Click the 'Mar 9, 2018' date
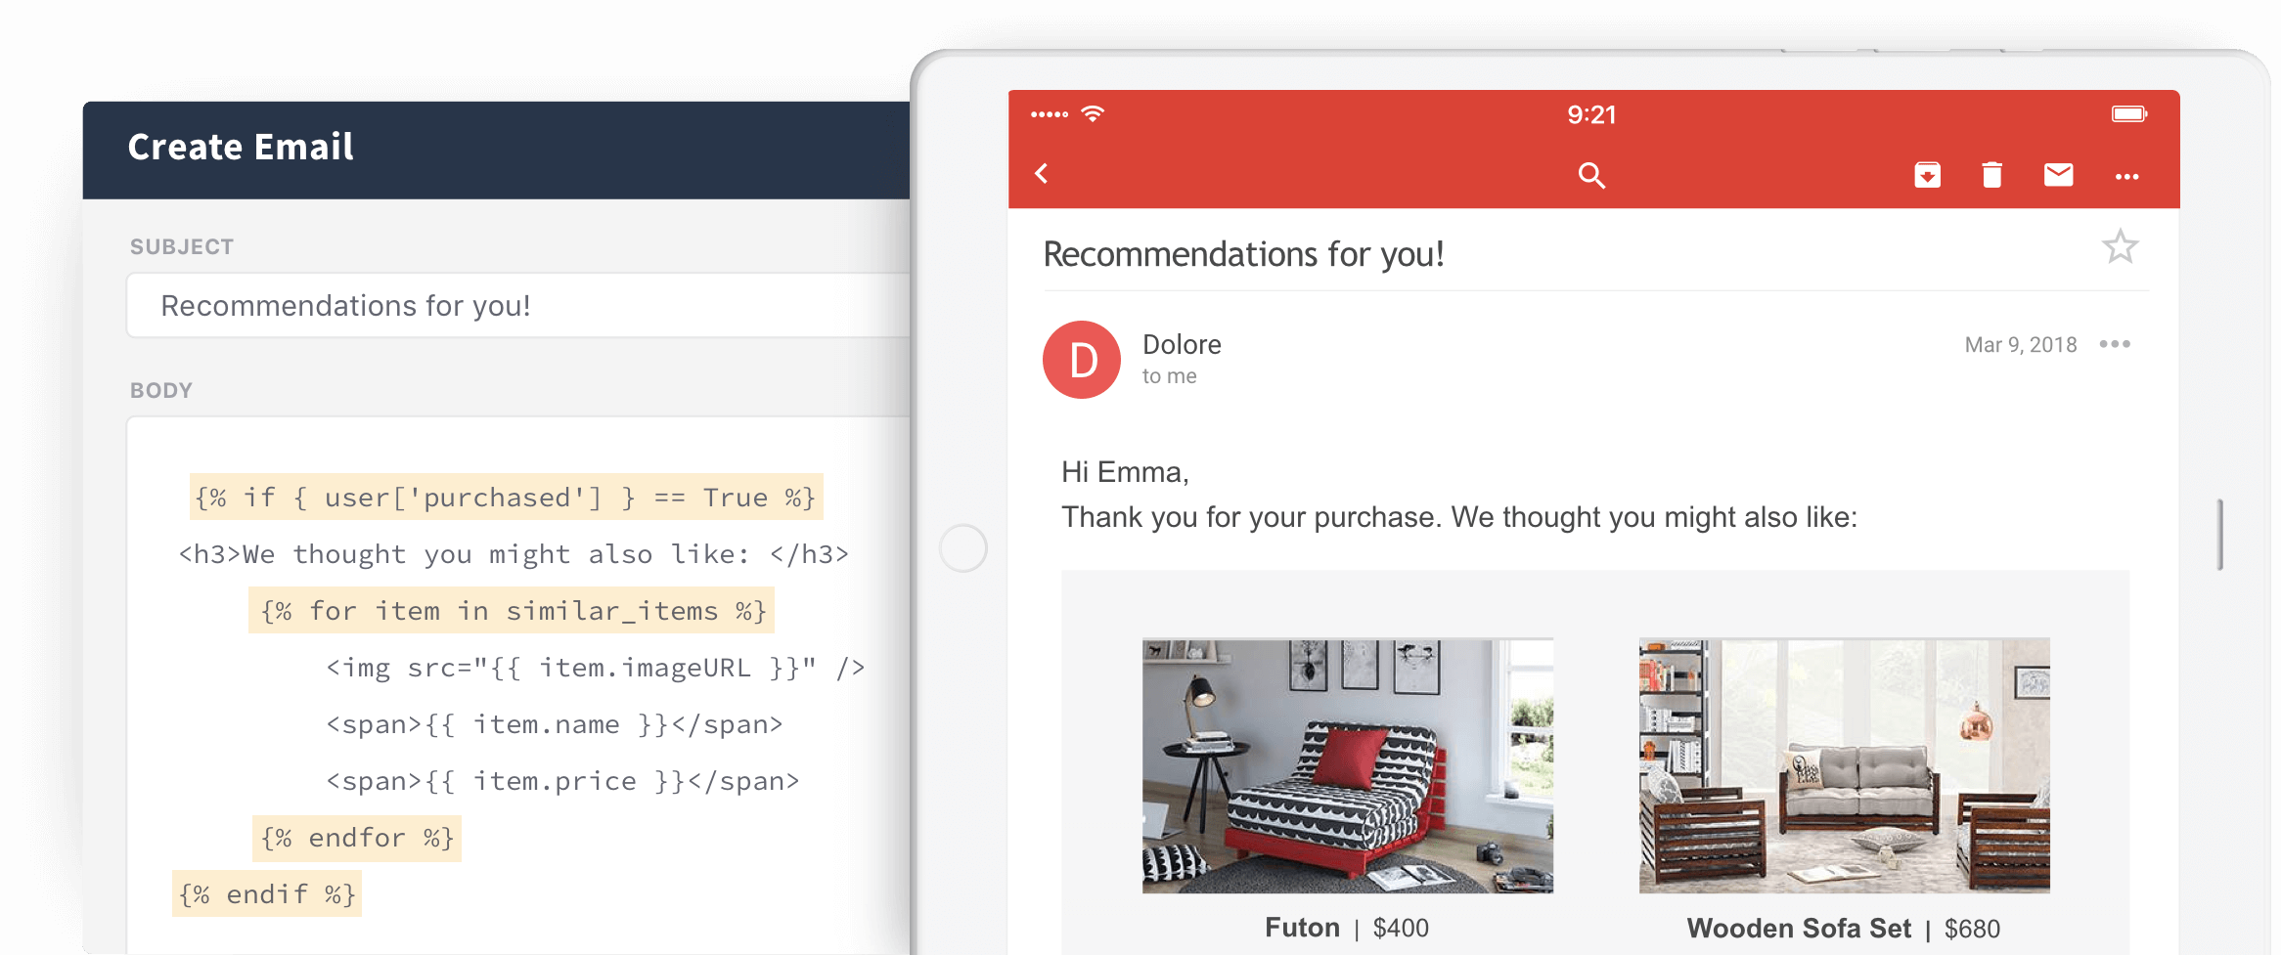The width and height of the screenshot is (2281, 955). pos(2021,345)
